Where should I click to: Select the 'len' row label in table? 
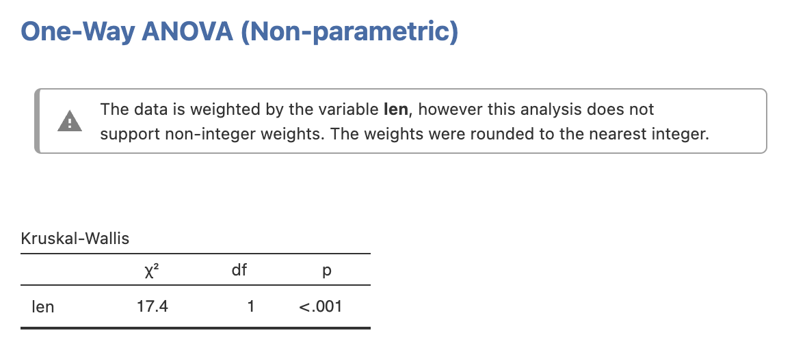click(x=43, y=306)
